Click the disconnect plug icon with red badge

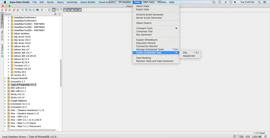click(x=18, y=10)
